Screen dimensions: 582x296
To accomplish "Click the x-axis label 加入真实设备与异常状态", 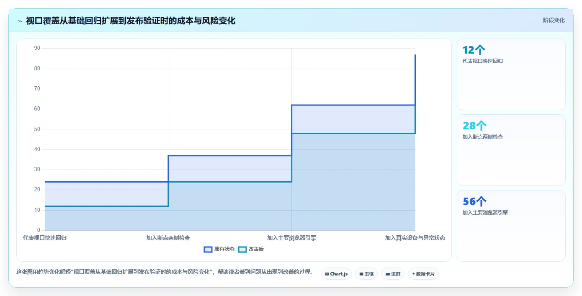I will coord(415,238).
